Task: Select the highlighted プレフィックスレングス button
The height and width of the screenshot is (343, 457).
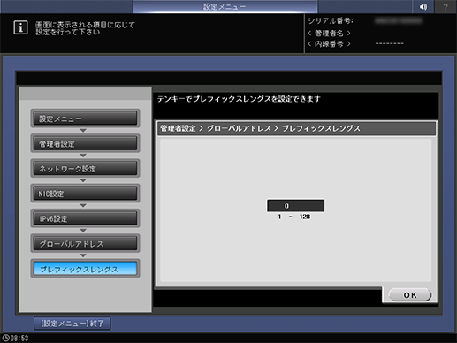Action: pos(85,269)
